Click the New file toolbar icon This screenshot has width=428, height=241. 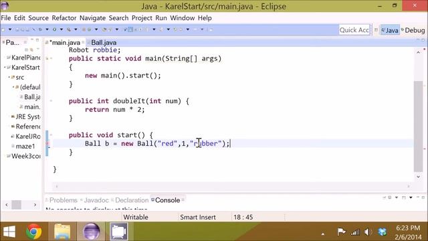[3, 29]
